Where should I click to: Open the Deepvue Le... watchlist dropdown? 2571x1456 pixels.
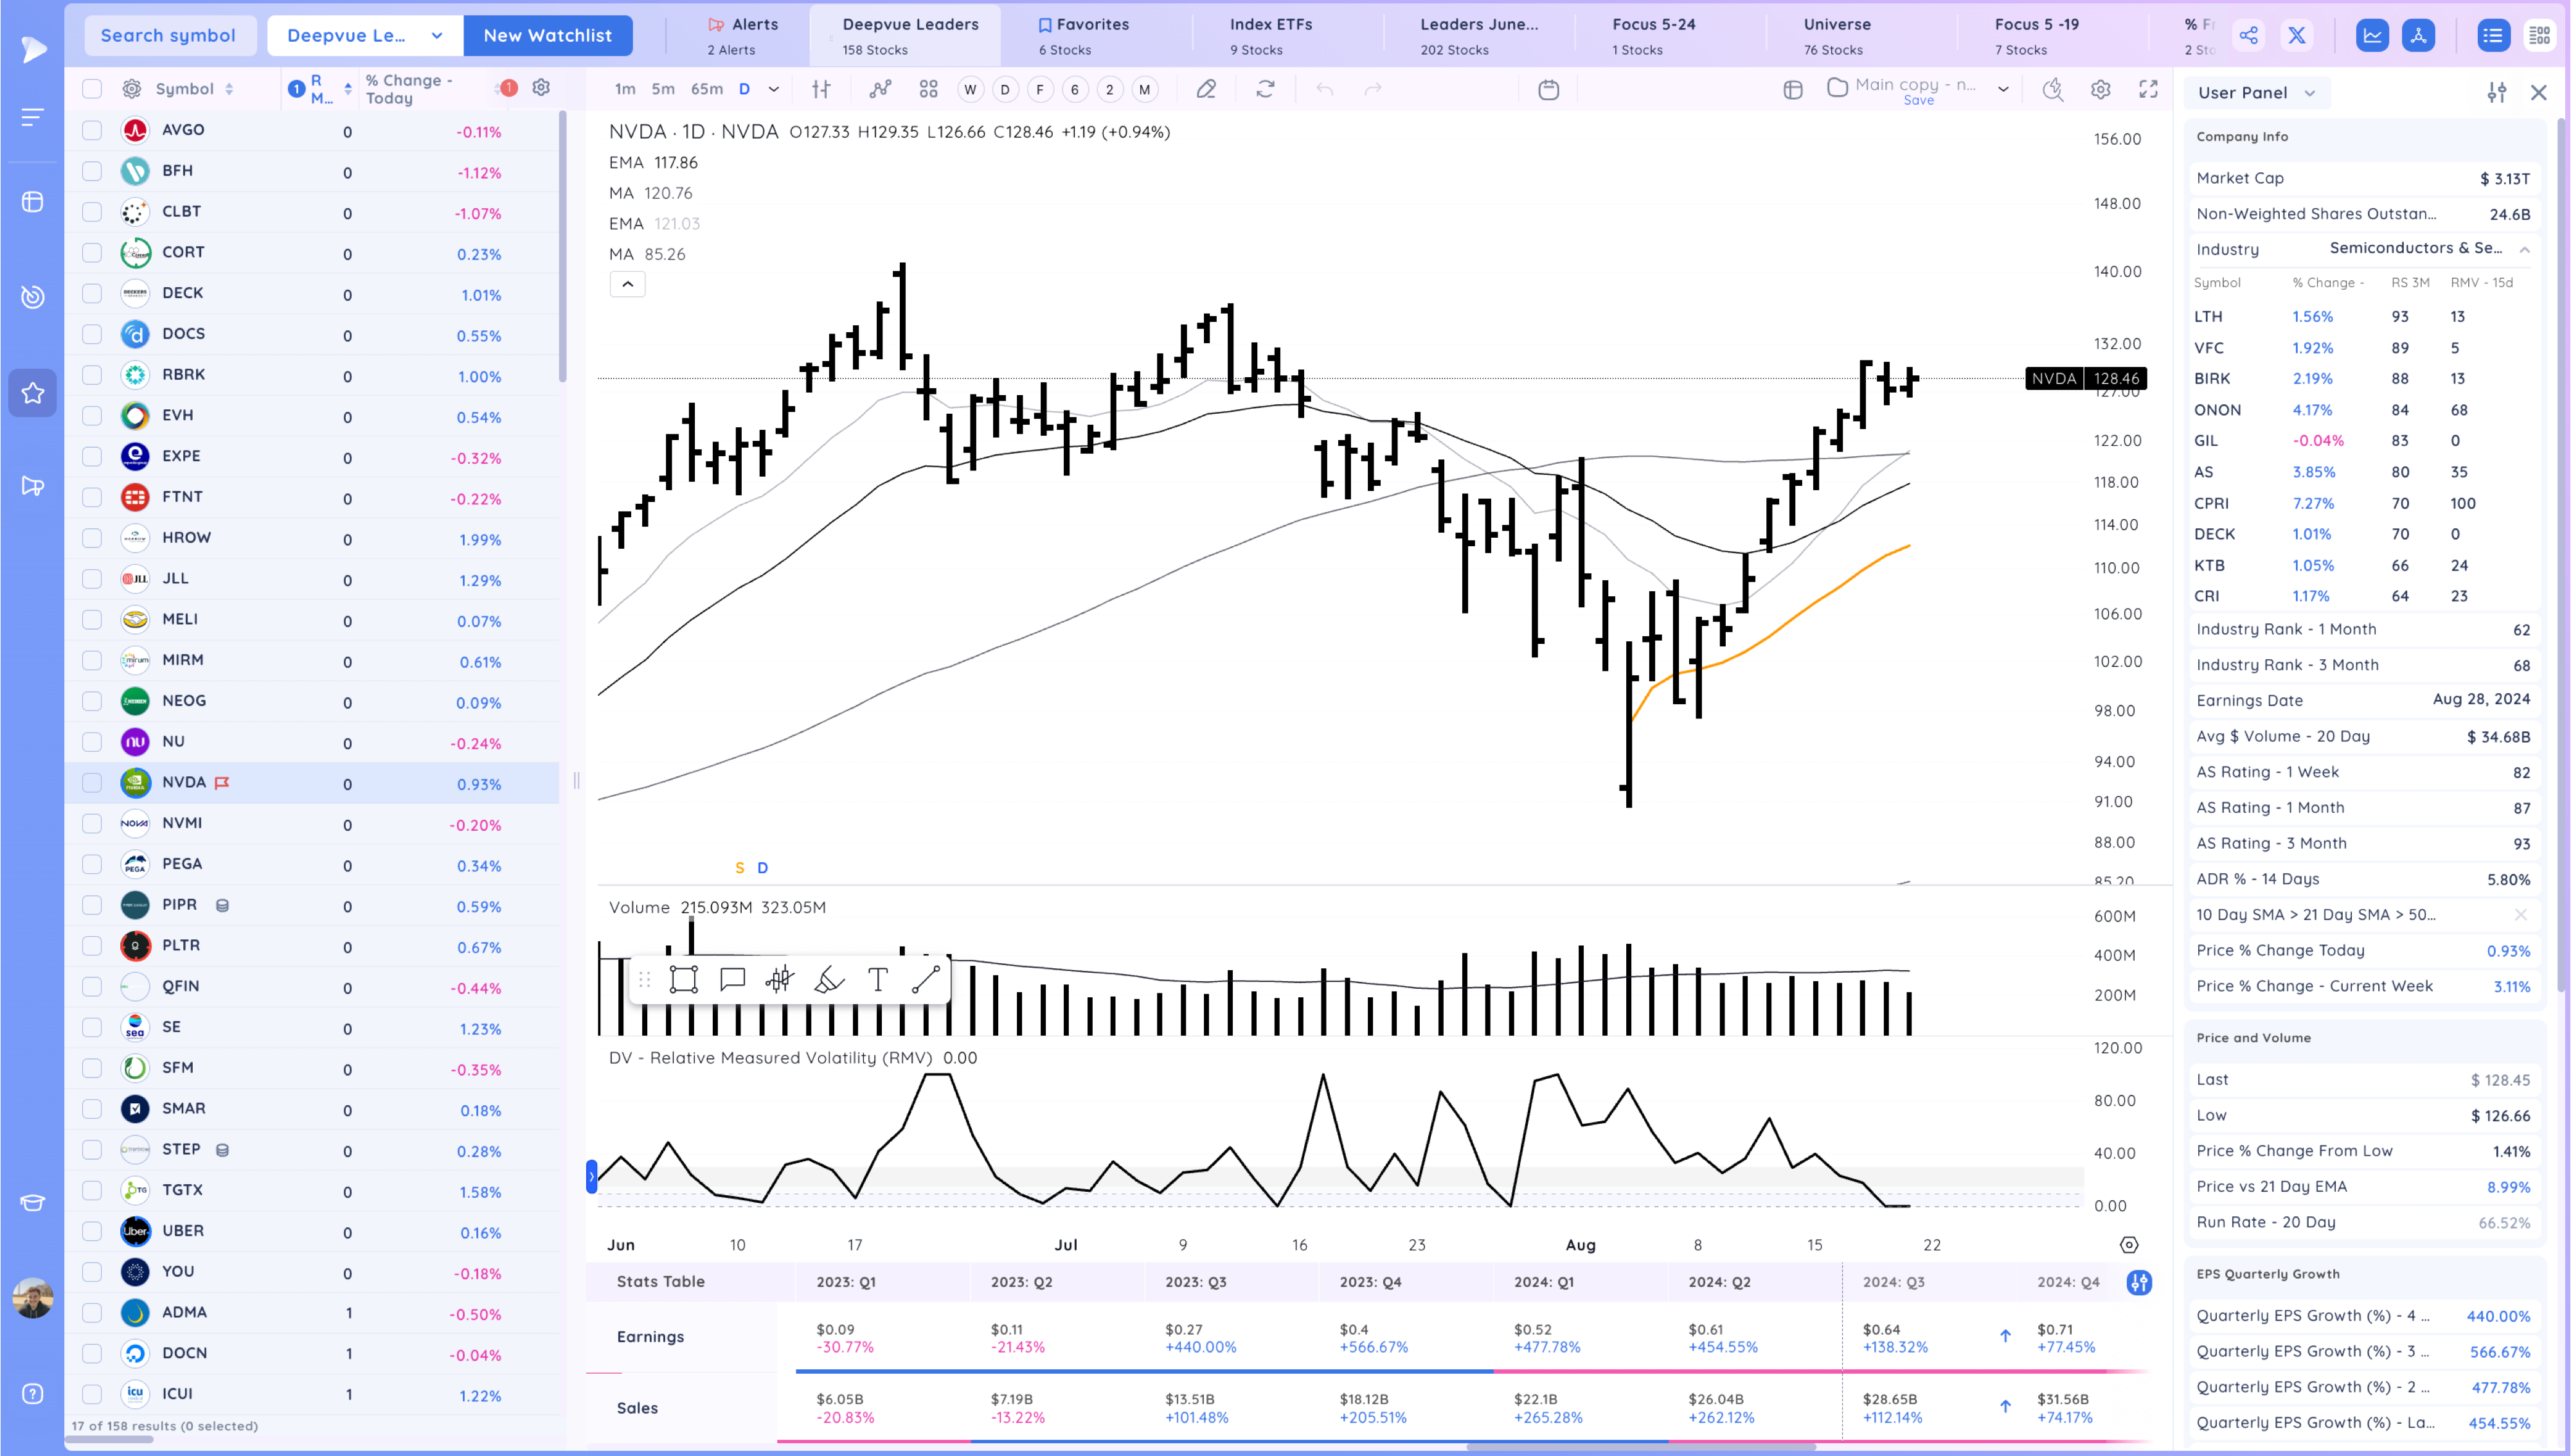(x=365, y=36)
